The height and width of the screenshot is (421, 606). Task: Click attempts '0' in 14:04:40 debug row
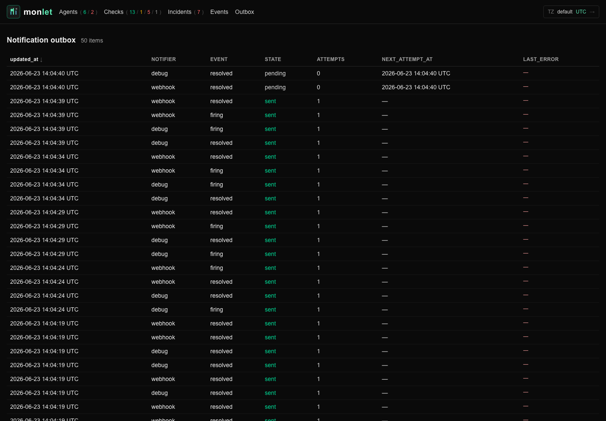point(319,73)
